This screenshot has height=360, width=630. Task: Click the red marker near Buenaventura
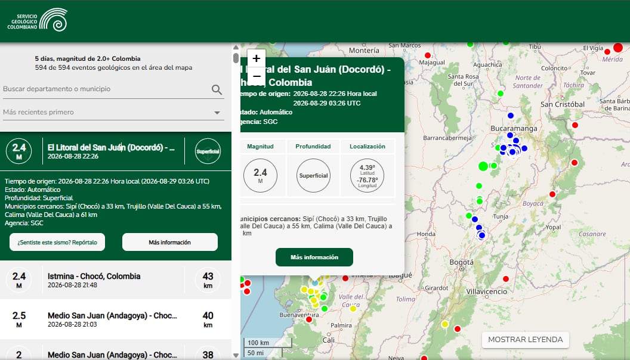[x=309, y=319]
